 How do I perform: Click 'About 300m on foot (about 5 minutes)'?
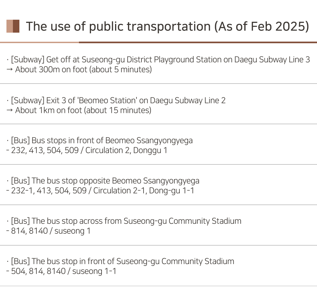pos(83,70)
